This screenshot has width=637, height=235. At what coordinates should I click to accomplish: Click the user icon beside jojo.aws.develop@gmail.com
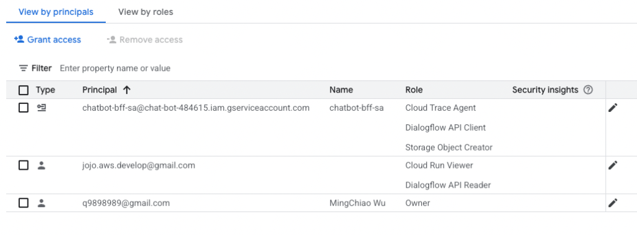pyautogui.click(x=41, y=165)
